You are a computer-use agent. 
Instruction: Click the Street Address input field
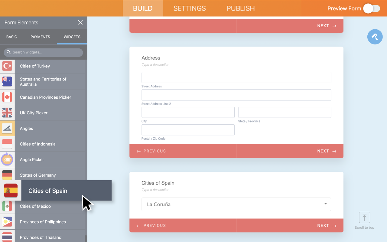pos(236,77)
